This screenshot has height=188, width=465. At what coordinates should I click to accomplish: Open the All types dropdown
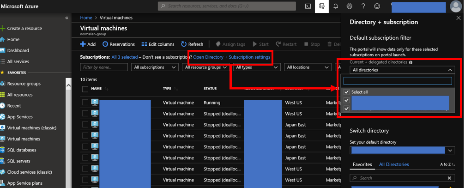coord(257,67)
